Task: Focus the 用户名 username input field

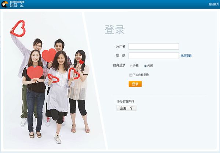Action: coord(154,46)
